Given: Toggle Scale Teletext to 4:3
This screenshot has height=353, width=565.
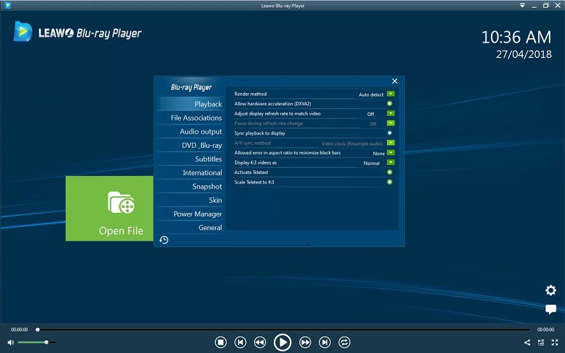Looking at the screenshot, I should pyautogui.click(x=389, y=182).
